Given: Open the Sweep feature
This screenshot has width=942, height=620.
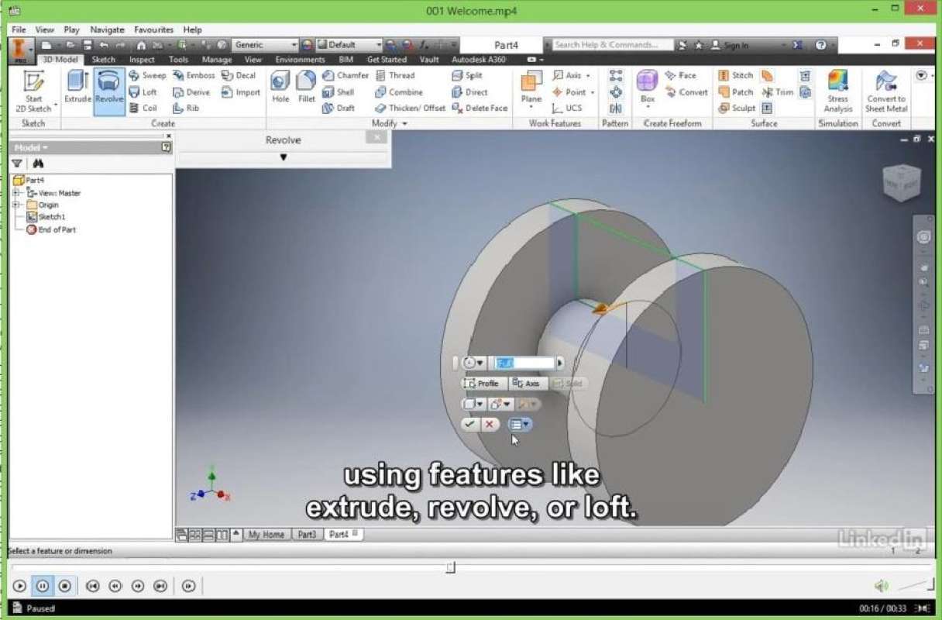Looking at the screenshot, I should click(147, 75).
